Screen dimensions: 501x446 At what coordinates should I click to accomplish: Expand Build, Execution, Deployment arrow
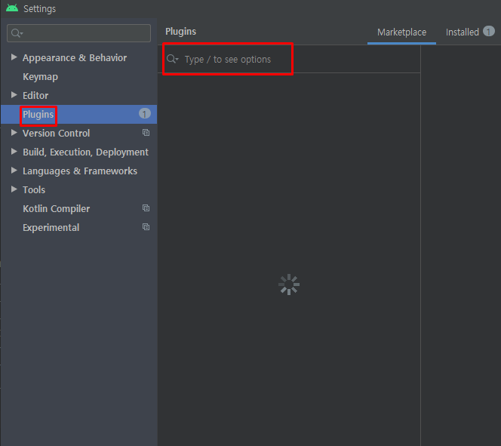14,152
